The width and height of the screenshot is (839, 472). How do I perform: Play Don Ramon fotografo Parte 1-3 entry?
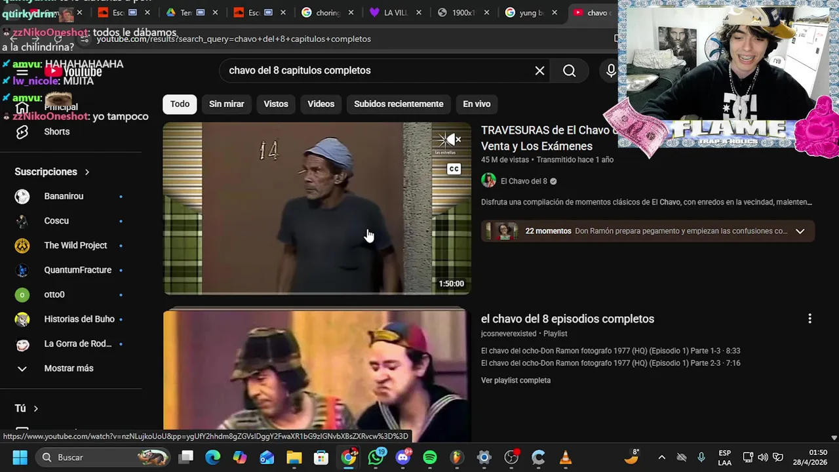[x=610, y=351]
